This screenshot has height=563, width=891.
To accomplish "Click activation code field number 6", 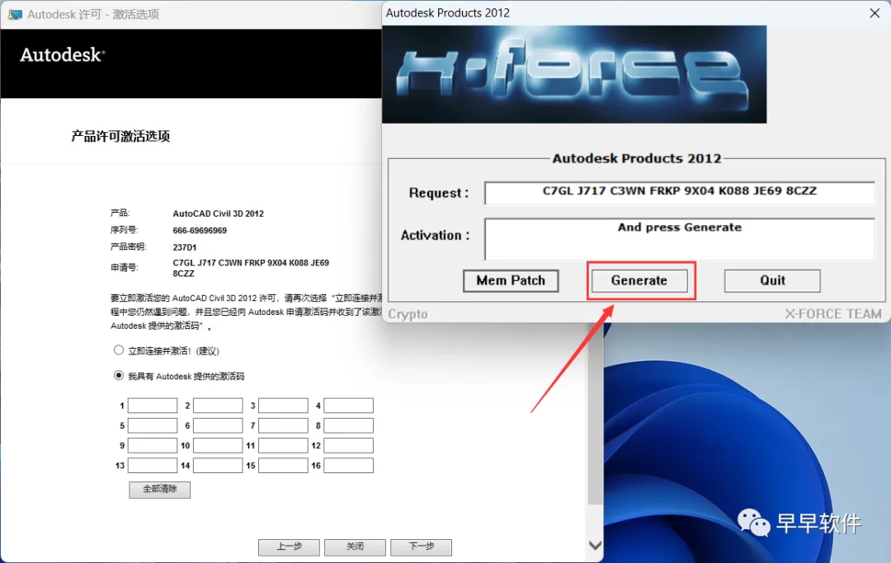I will (218, 425).
